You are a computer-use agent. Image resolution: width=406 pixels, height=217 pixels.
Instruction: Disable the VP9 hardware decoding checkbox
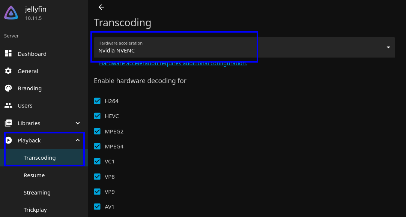pos(97,192)
